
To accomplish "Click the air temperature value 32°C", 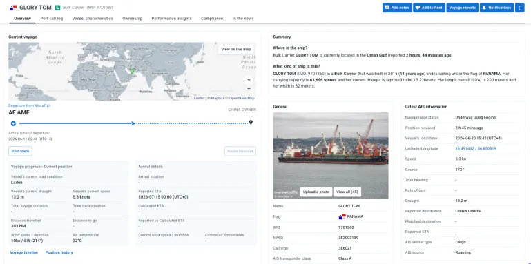I will (77, 241).
